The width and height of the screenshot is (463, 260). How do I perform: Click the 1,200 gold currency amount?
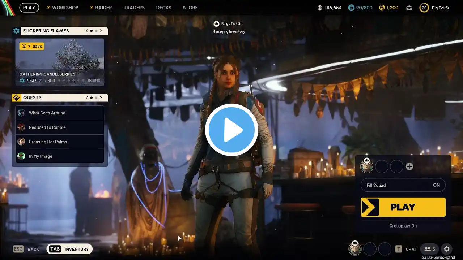click(392, 8)
